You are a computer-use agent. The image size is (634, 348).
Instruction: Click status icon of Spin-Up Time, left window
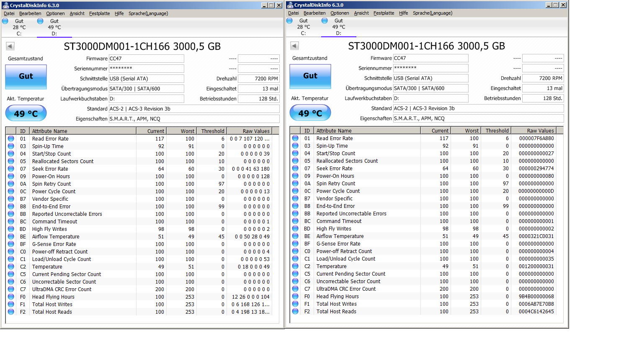11,146
